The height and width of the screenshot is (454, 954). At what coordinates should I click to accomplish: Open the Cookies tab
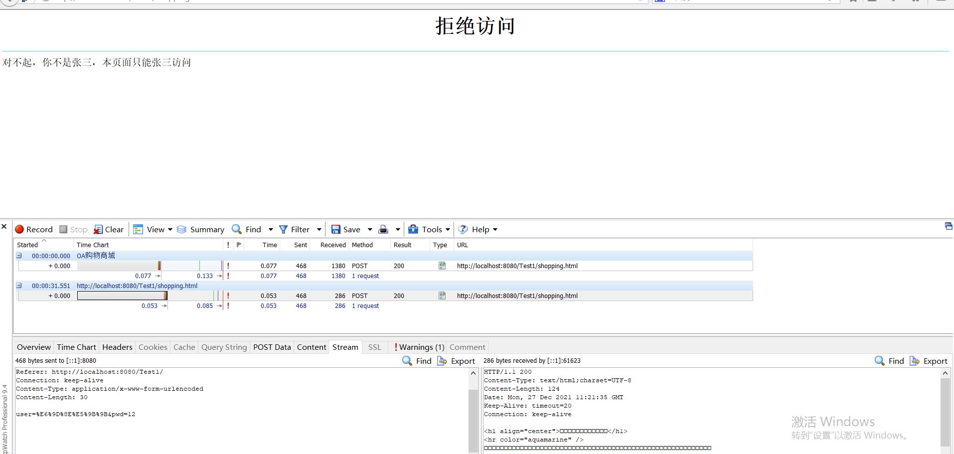(153, 347)
